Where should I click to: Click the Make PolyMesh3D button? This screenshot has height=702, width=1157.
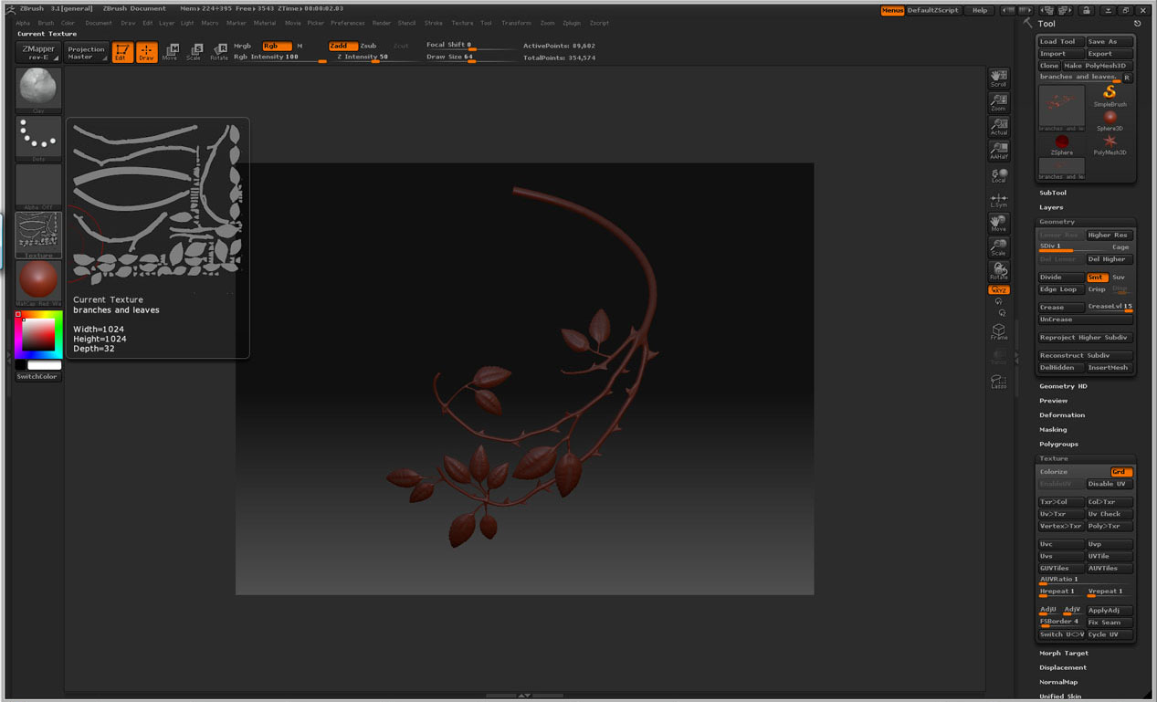[x=1098, y=66]
